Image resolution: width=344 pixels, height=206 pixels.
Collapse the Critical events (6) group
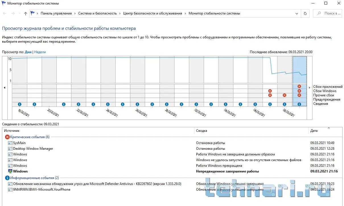[7, 137]
